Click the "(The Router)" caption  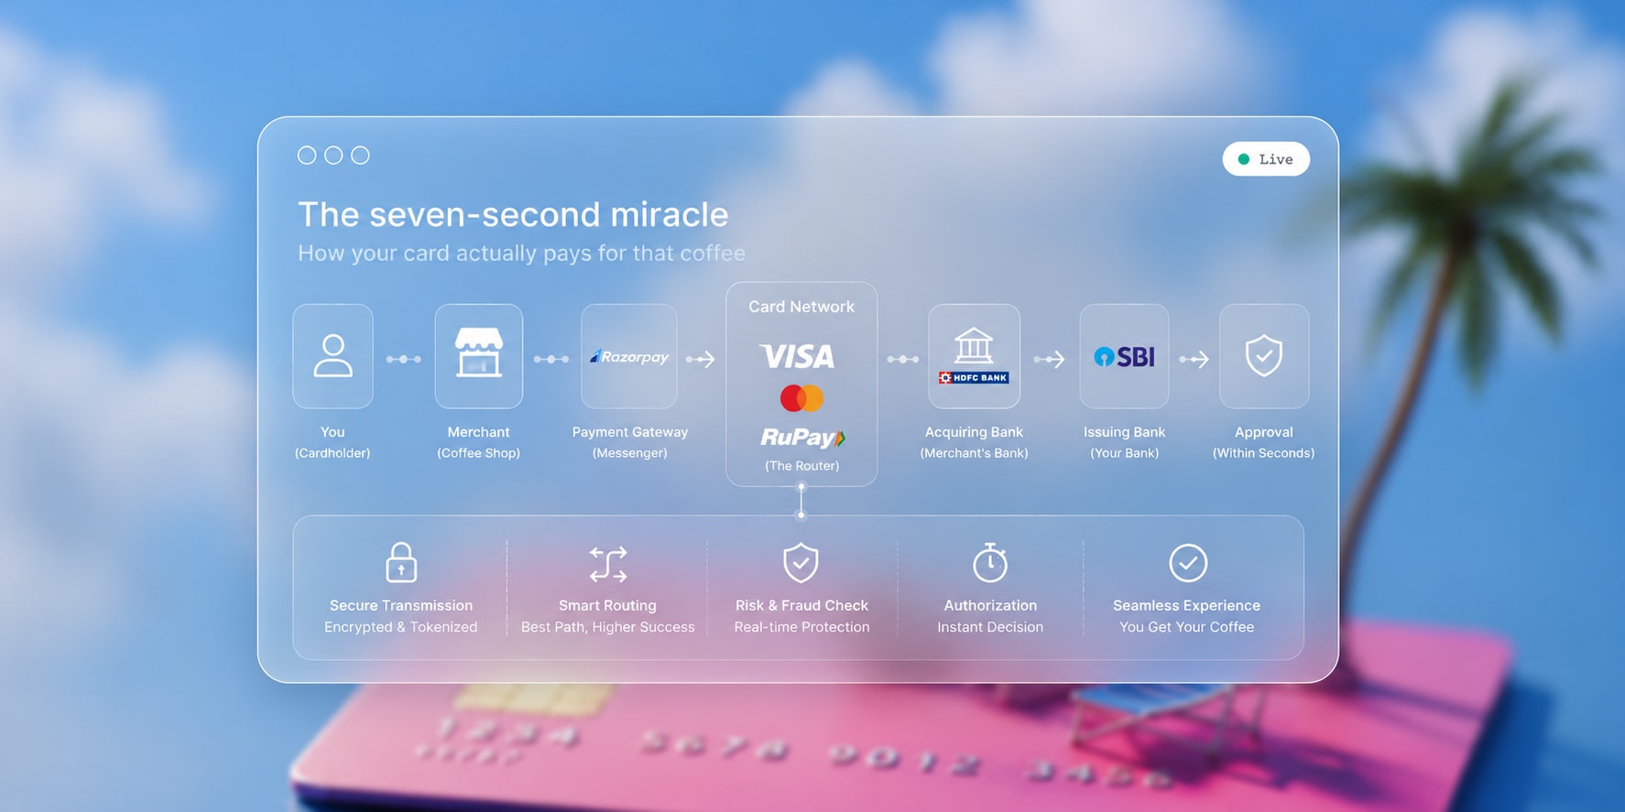point(802,466)
